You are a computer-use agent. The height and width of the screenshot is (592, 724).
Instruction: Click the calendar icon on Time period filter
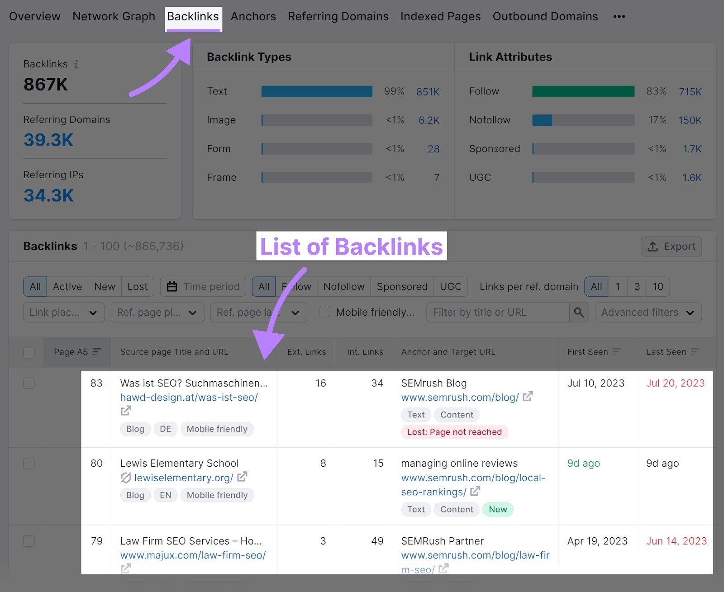(172, 286)
